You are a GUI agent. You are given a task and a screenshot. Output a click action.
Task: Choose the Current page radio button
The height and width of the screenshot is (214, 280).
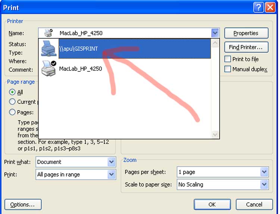point(12,102)
